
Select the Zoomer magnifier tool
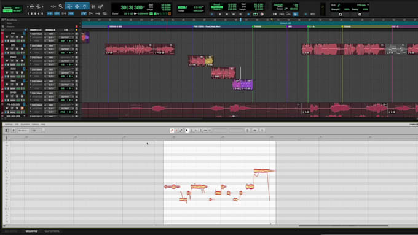click(60, 6)
